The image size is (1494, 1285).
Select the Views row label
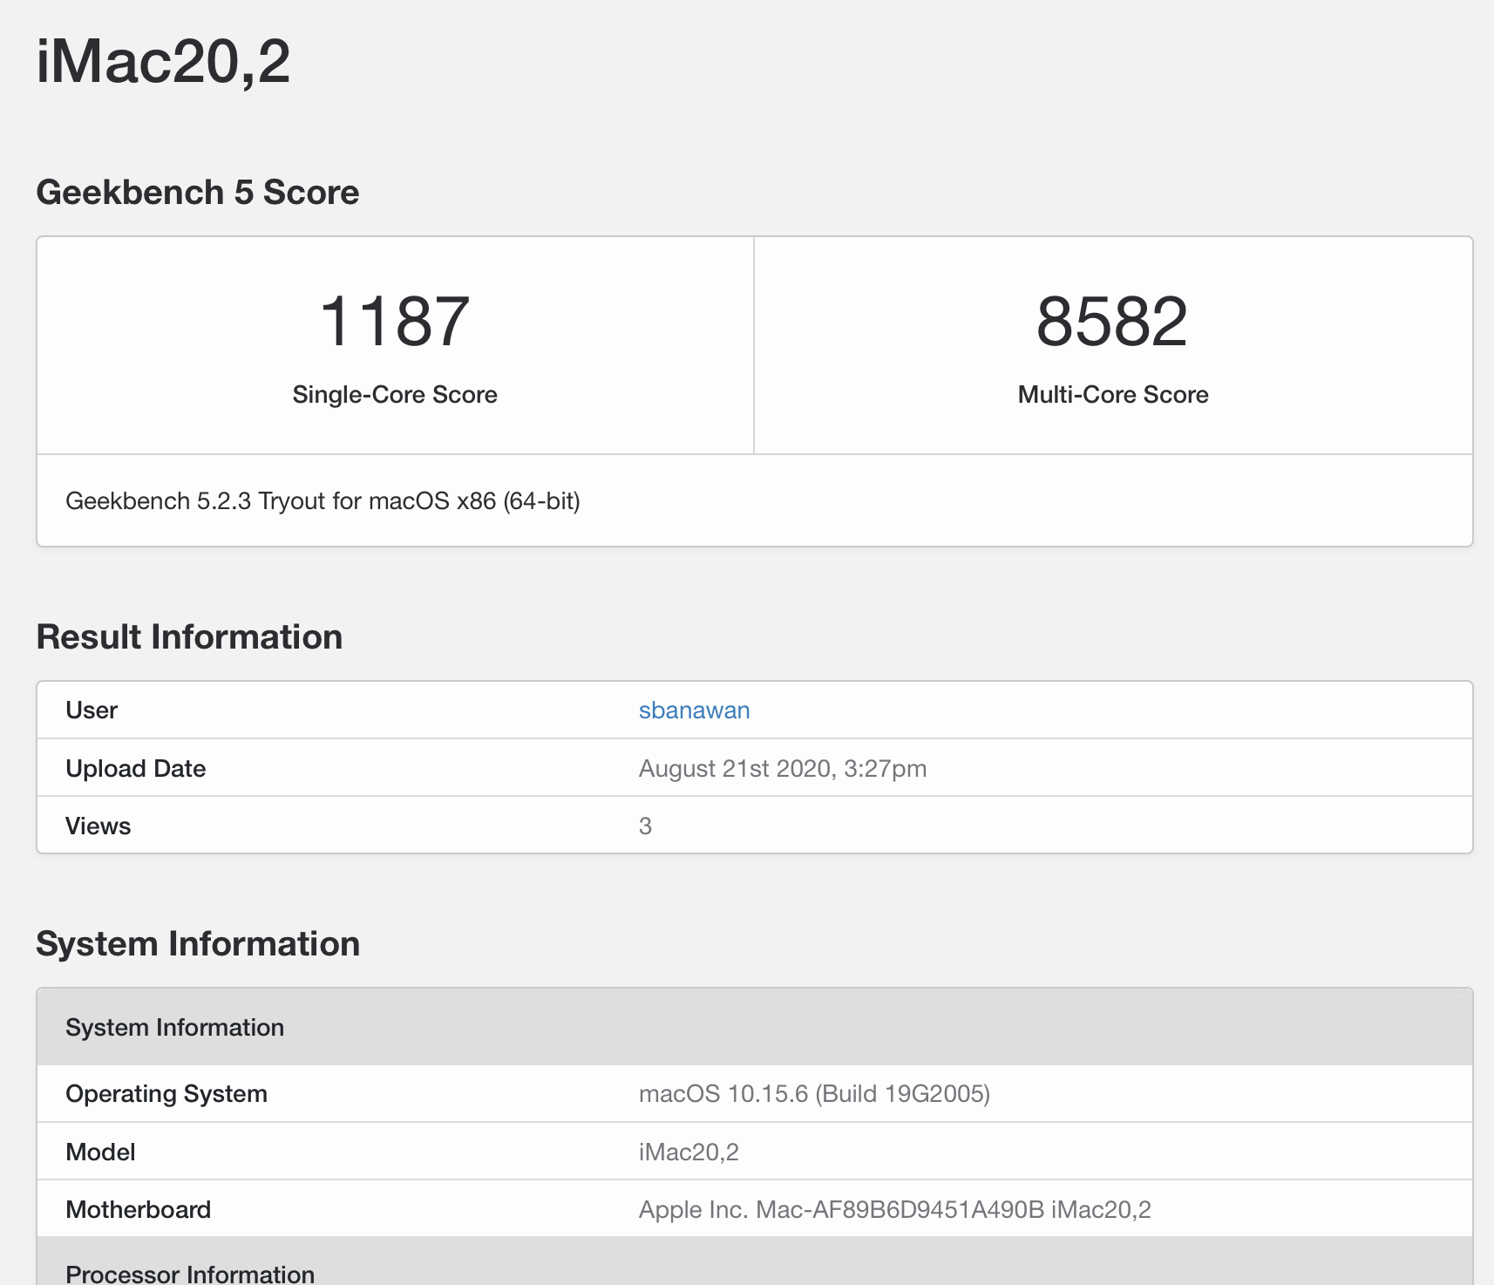click(x=98, y=826)
